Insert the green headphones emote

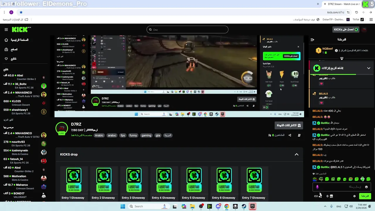coord(362,179)
